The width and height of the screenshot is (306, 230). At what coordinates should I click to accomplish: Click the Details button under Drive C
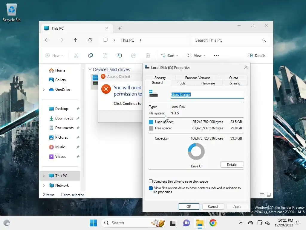point(232,165)
